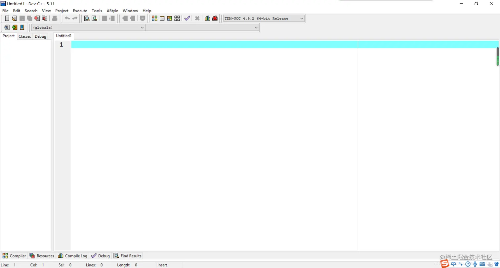
Task: Click the Insert mode status bar text
Action: pos(162,265)
